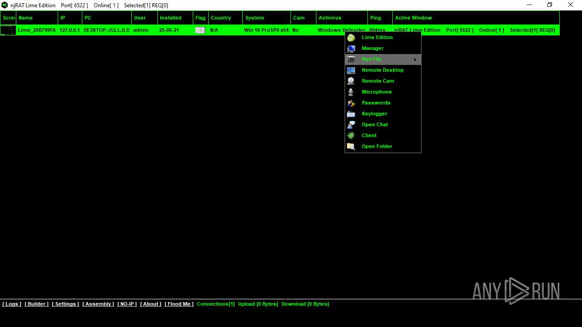Click Connections[1] status text

[x=216, y=304]
